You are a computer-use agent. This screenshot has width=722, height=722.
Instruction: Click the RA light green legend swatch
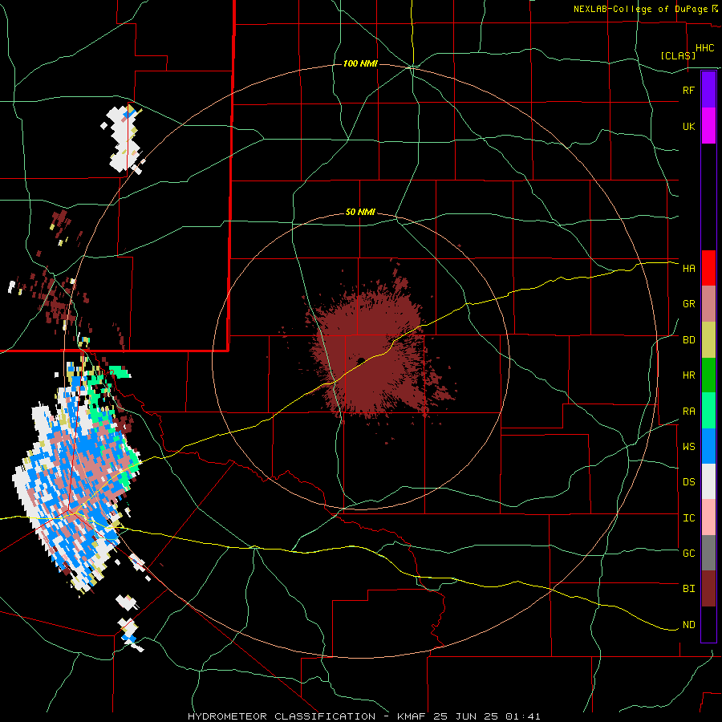point(708,411)
